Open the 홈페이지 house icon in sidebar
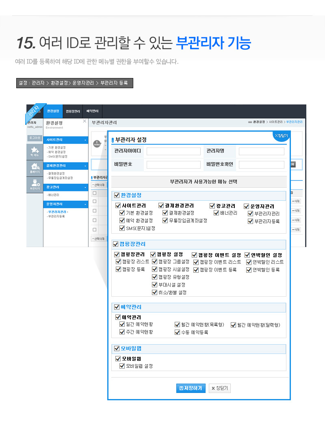 [x=35, y=168]
